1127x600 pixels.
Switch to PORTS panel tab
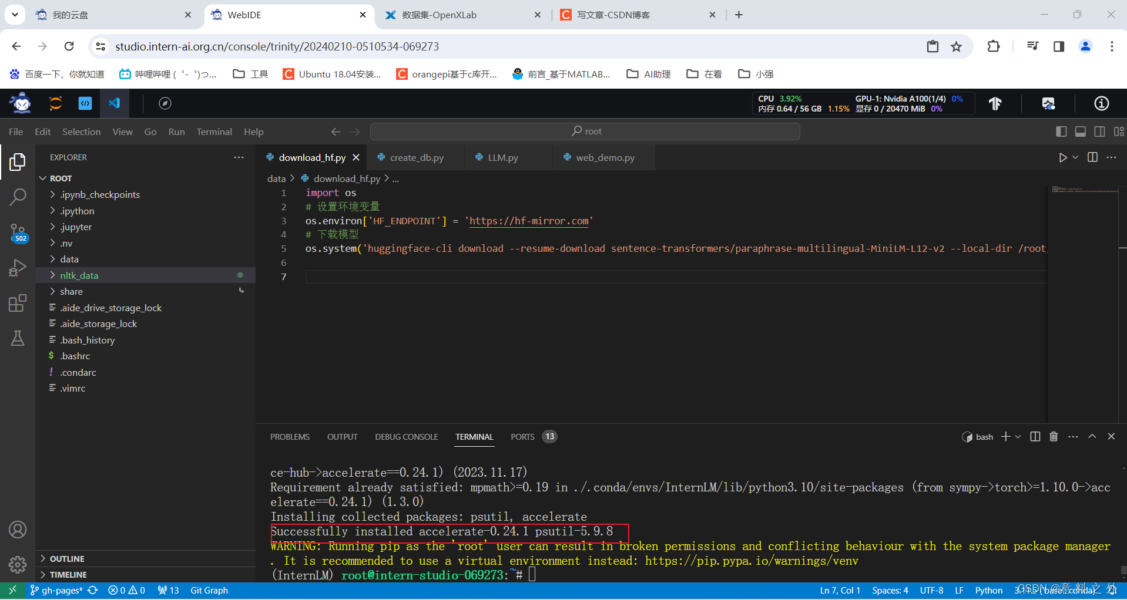click(x=534, y=437)
